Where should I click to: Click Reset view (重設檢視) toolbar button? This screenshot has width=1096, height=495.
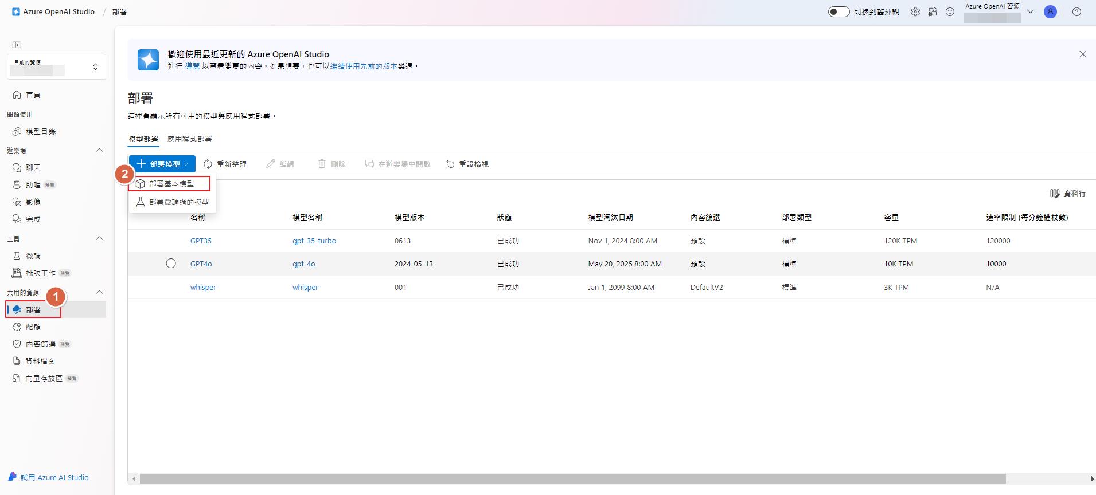pos(467,164)
